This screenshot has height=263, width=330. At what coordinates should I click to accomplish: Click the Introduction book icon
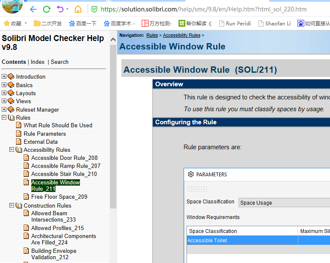pyautogui.click(x=11, y=77)
